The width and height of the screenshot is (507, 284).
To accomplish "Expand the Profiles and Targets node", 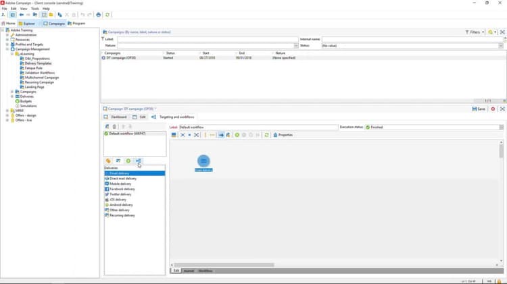I will click(x=7, y=45).
